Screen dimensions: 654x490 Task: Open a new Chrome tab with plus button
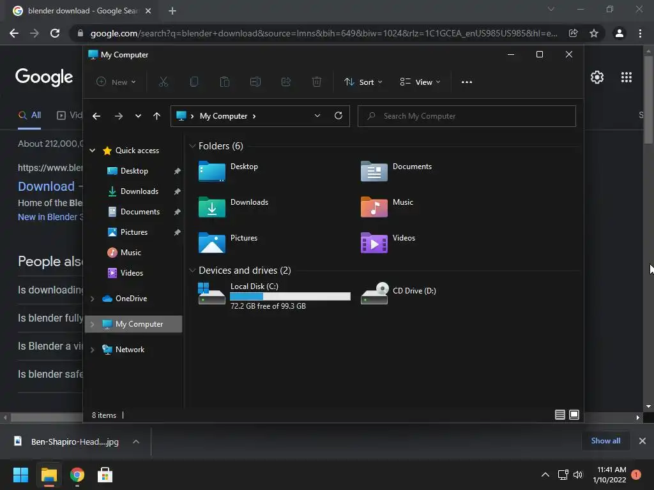pos(172,11)
